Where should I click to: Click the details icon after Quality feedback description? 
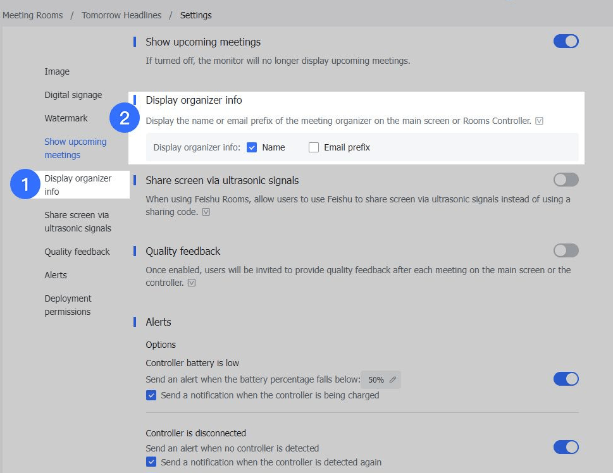pos(190,283)
